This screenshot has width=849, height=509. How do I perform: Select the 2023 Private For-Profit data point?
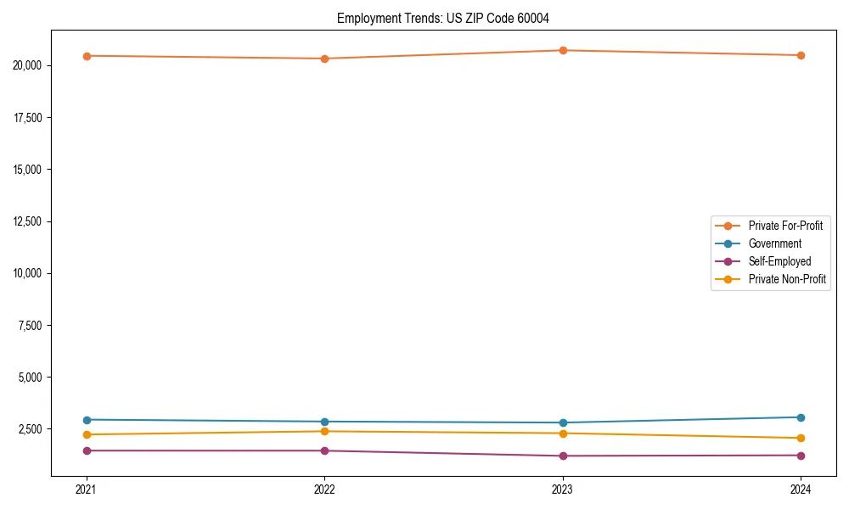coord(561,50)
